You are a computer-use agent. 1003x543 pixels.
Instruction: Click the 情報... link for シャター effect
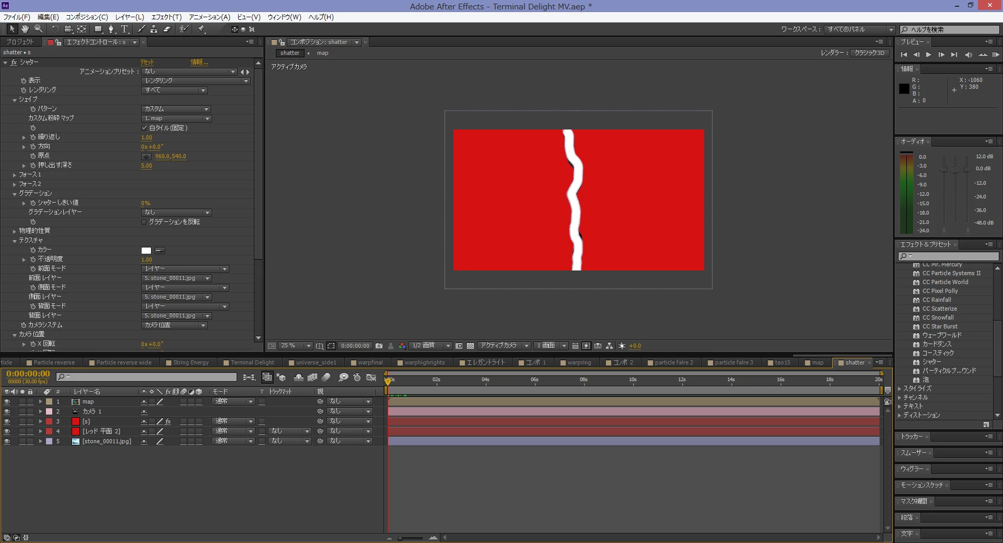[200, 63]
